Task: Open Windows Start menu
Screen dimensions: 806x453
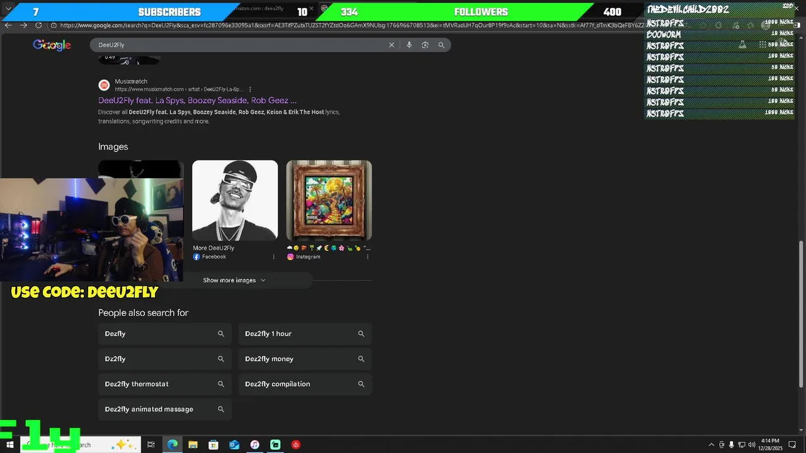Action: 10,445
